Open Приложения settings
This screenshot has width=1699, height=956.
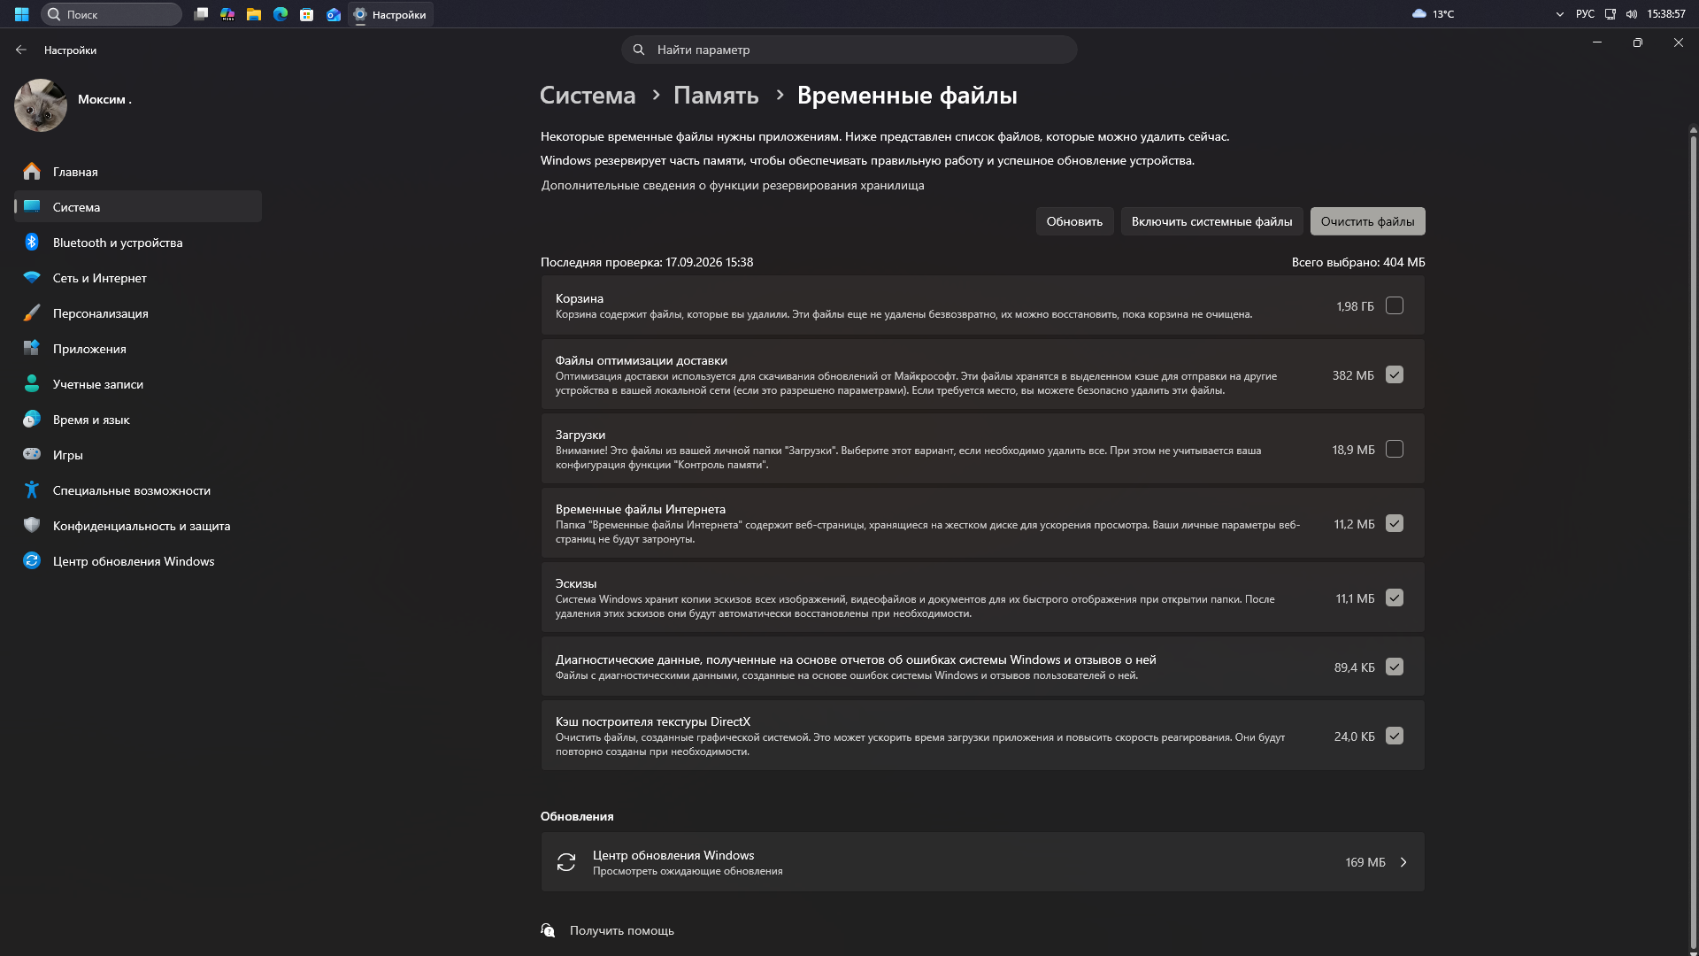click(x=138, y=349)
